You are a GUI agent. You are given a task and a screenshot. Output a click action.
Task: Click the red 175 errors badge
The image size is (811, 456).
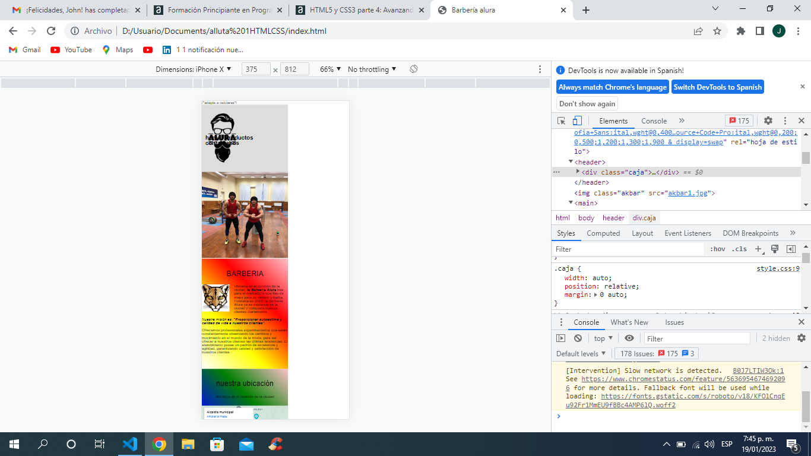739,121
